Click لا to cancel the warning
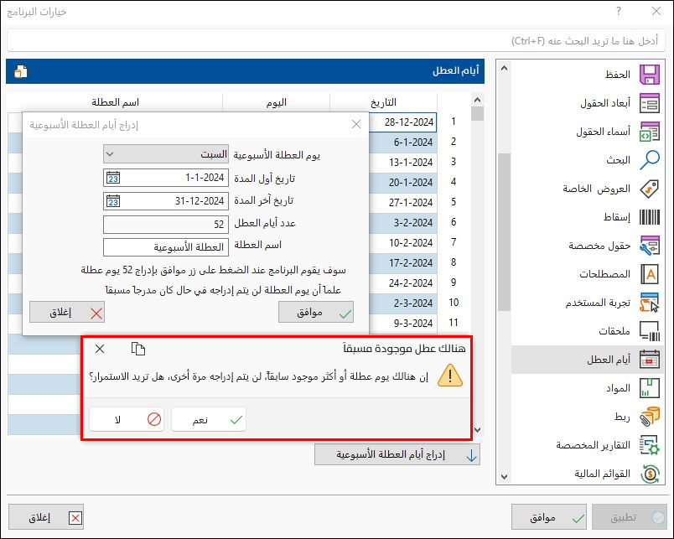The height and width of the screenshot is (539, 674). coord(127,419)
